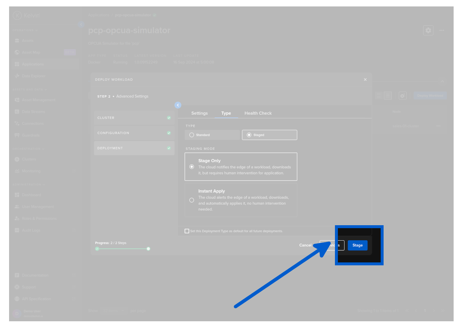
Task: Open Data Explorer in sidebar
Action: point(33,76)
